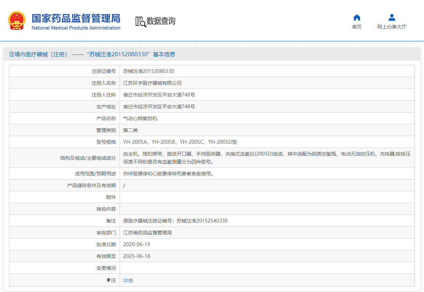This screenshot has width=424, height=292.
Task: Select the slash value in storage conditions row
Action: 124,185
